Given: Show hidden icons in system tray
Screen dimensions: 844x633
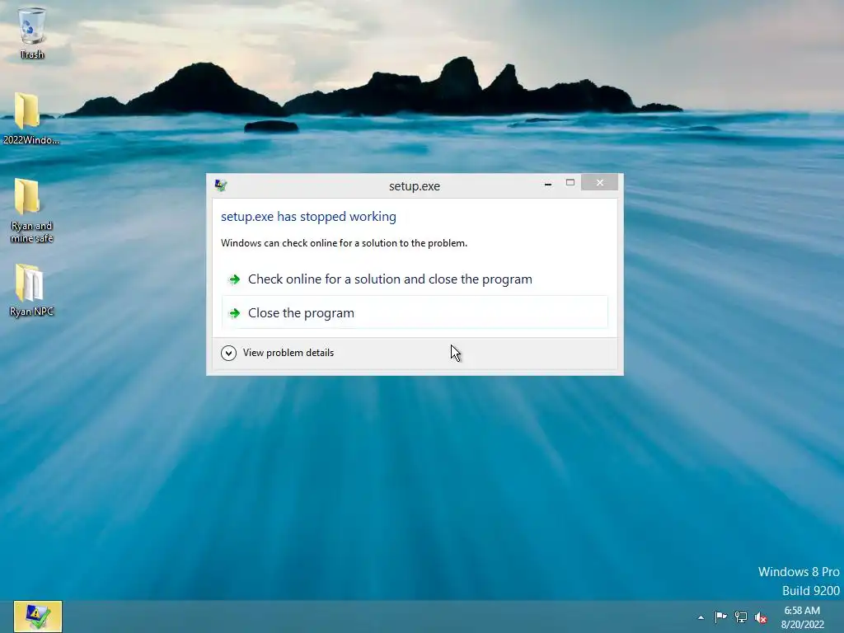Looking at the screenshot, I should (701, 617).
